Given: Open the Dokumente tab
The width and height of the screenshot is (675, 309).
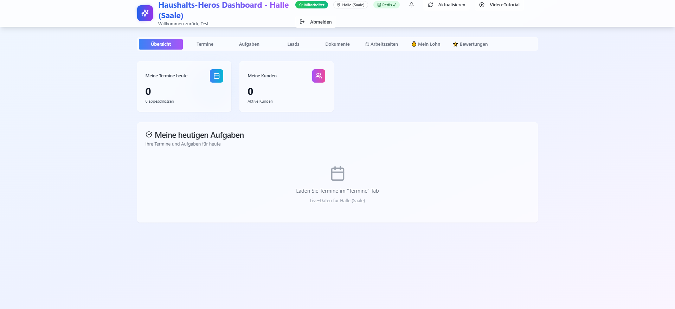Looking at the screenshot, I should coord(337,44).
